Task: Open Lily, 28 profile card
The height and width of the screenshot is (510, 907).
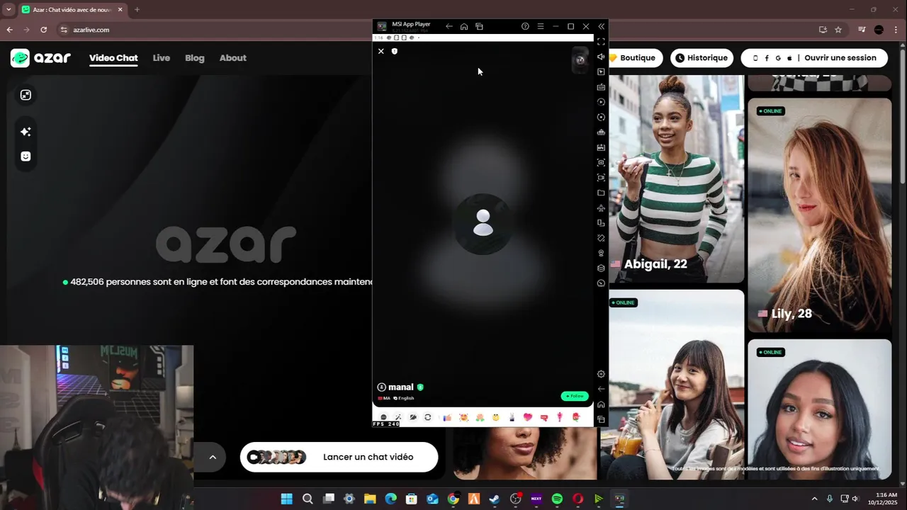Action: tap(820, 215)
